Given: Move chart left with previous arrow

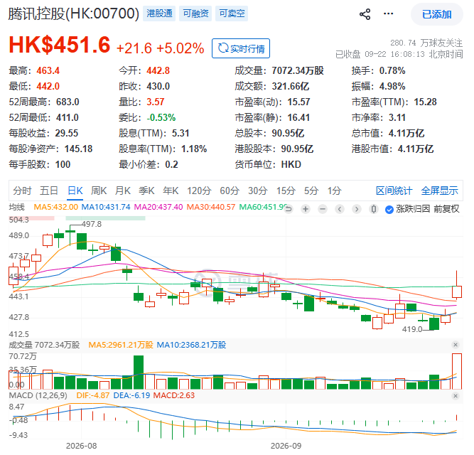Looking at the screenshot, I should pyautogui.click(x=340, y=209).
